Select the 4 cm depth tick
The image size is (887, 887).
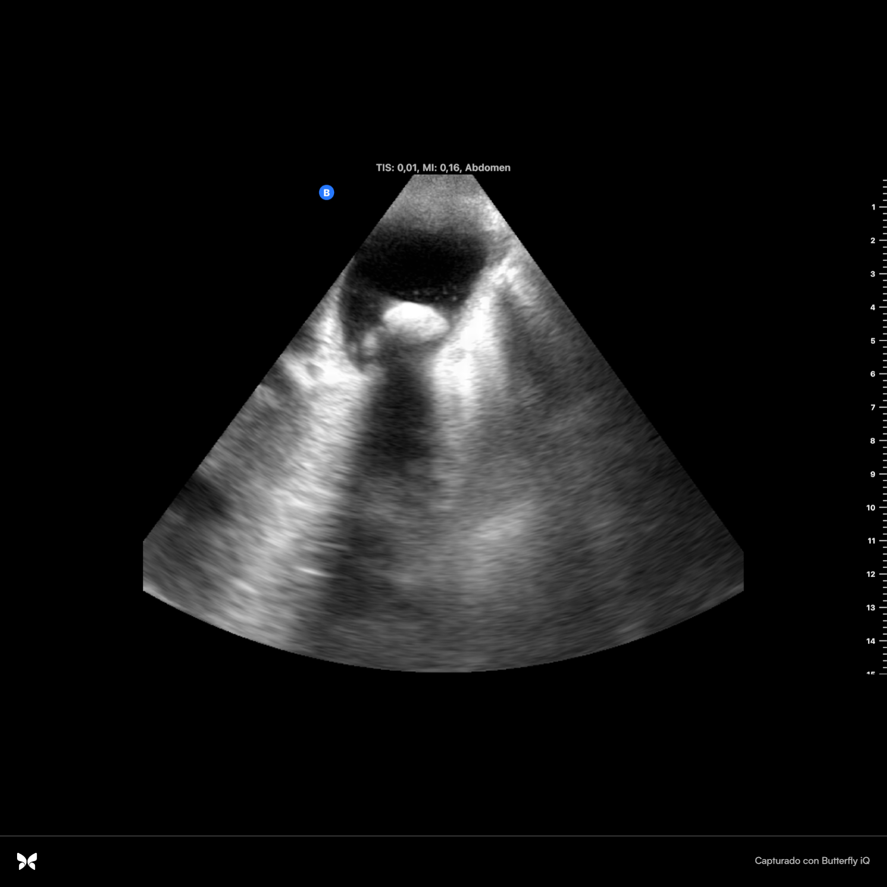click(x=873, y=308)
